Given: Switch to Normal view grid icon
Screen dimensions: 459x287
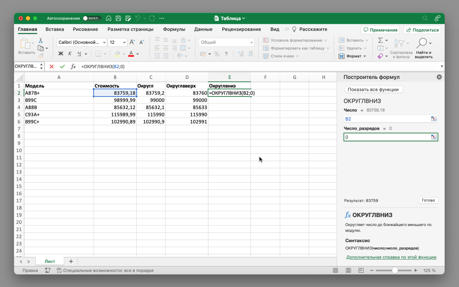Looking at the screenshot, I should [335, 270].
